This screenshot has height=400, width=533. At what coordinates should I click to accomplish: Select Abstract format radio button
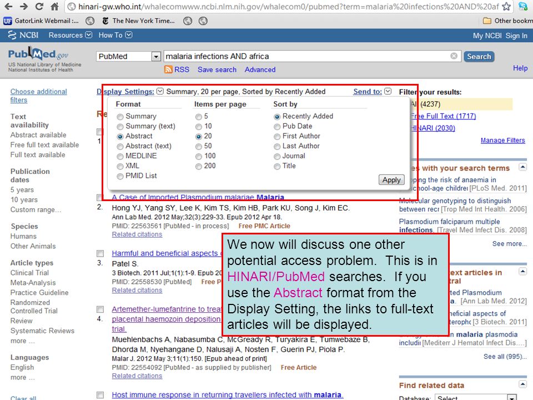tap(120, 137)
